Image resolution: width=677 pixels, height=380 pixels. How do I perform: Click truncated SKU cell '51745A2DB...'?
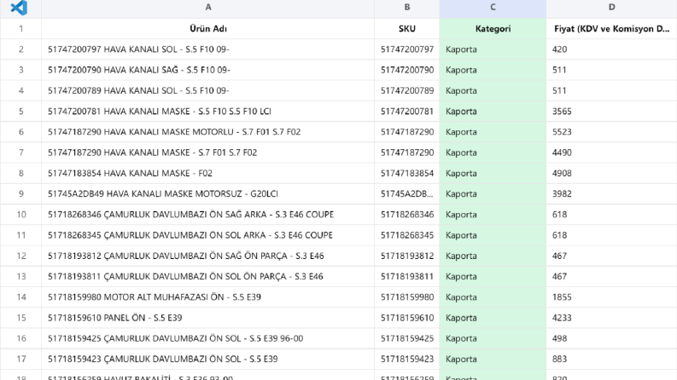coord(406,194)
